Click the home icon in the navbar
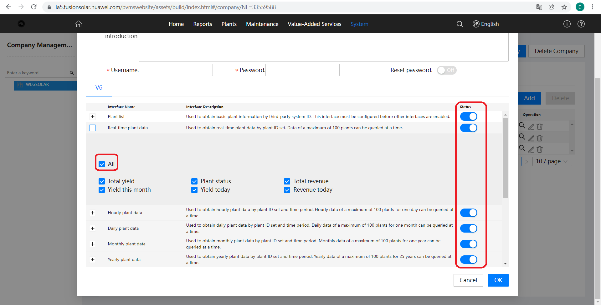 79,24
